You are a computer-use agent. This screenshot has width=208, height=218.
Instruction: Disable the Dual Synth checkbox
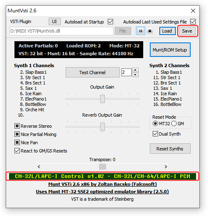pyautogui.click(x=155, y=134)
